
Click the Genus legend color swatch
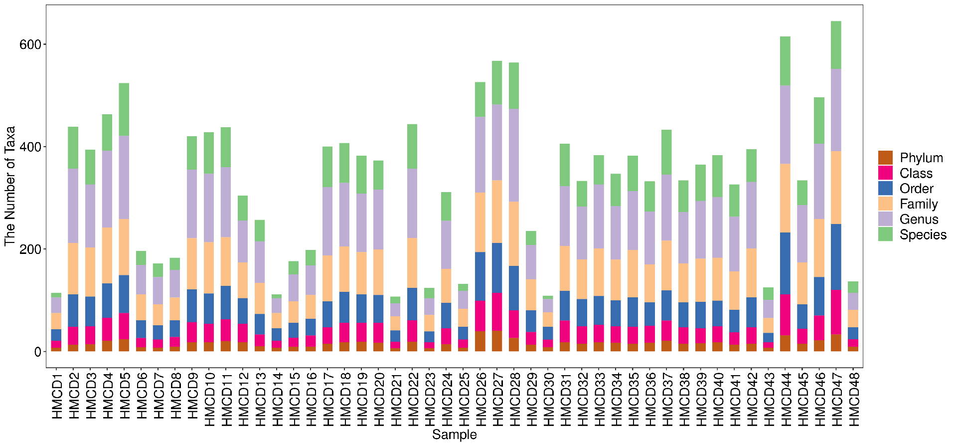885,219
